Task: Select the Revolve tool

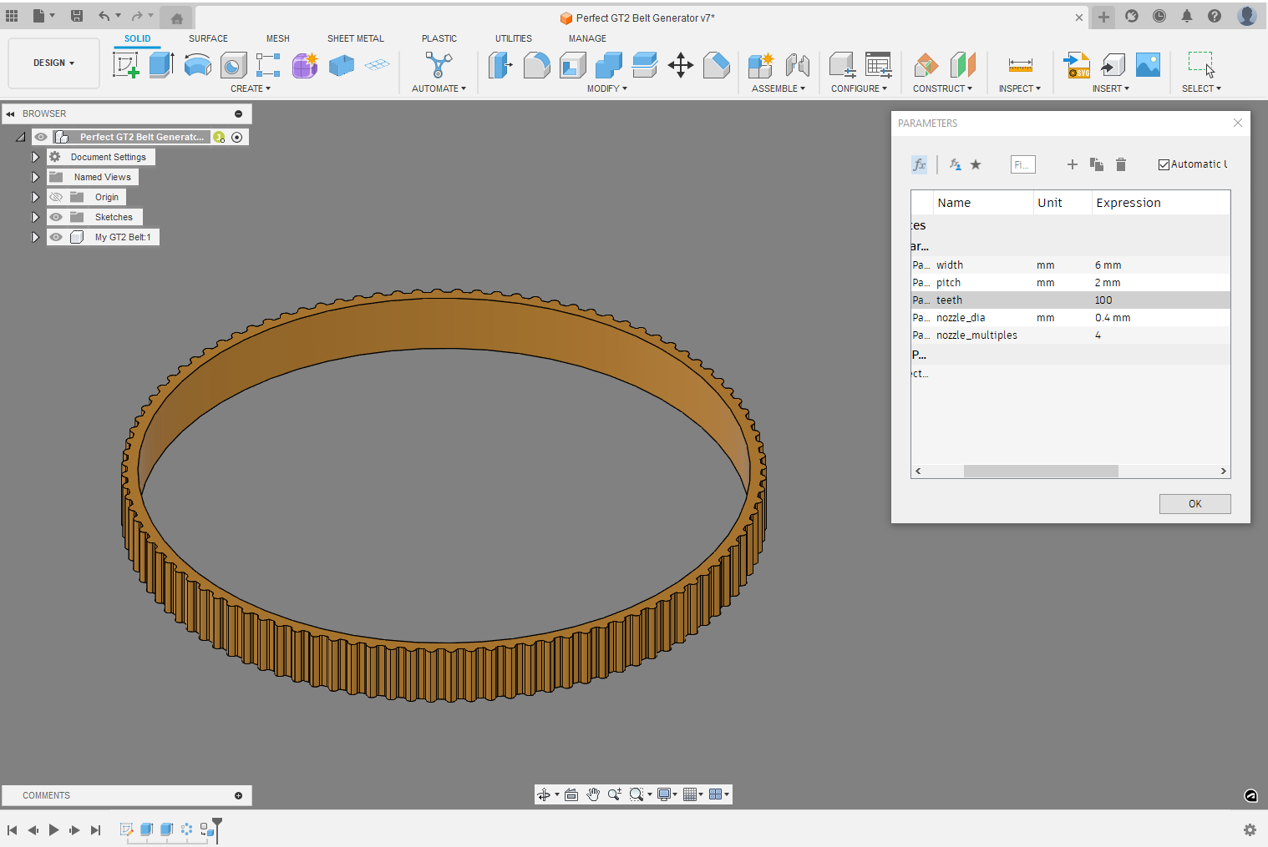Action: pyautogui.click(x=197, y=65)
